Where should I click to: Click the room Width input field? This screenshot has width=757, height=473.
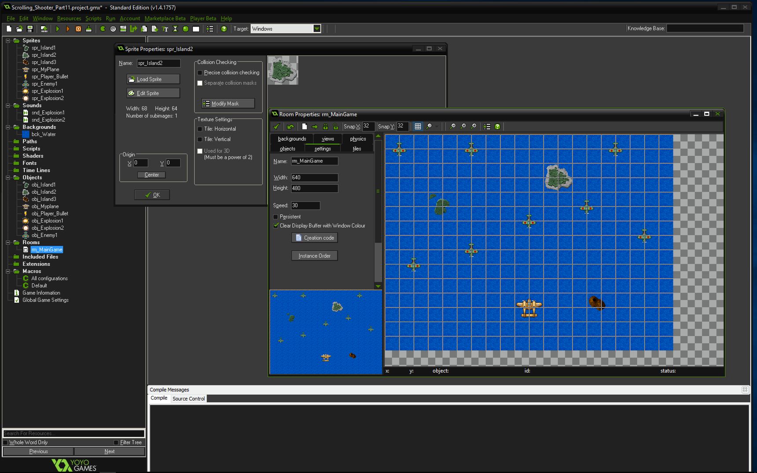[314, 177]
